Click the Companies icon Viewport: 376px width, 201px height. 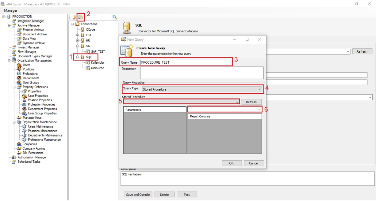pos(19,144)
